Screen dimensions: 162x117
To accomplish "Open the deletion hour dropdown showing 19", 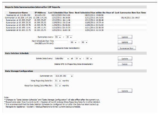I will click(78, 59).
